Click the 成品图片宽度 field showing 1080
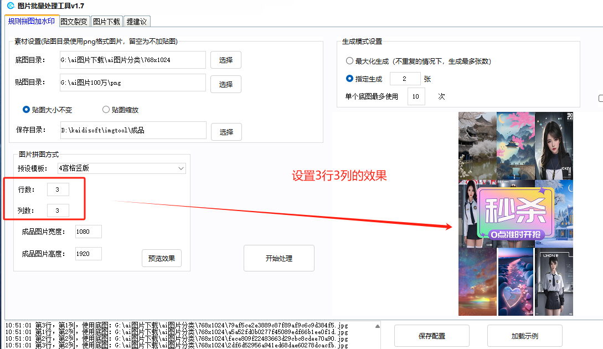The height and width of the screenshot is (349, 603). (89, 232)
